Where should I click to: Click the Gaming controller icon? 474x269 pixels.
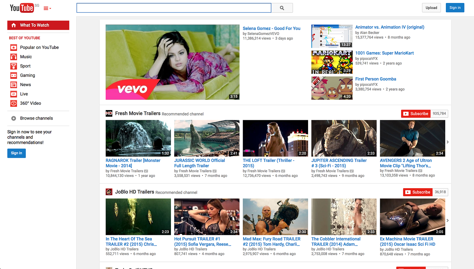(x=14, y=75)
